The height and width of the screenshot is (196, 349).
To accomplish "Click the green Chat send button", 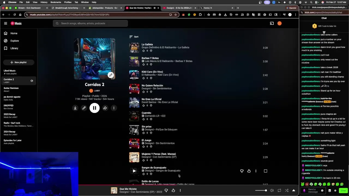I will click(x=343, y=191).
